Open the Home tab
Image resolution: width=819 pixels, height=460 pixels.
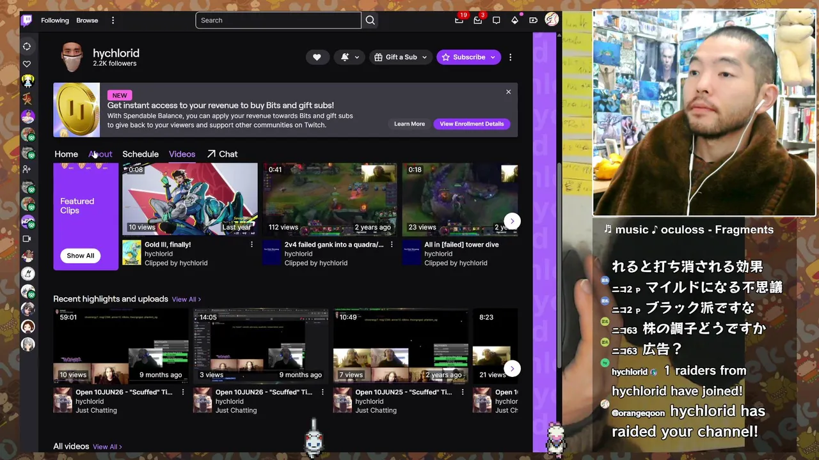66,154
